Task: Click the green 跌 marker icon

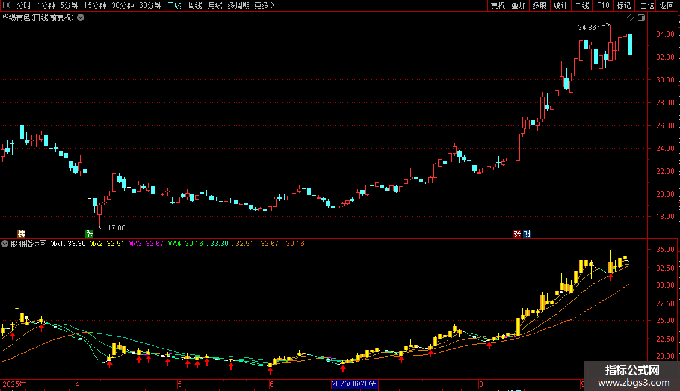Action: click(89, 233)
